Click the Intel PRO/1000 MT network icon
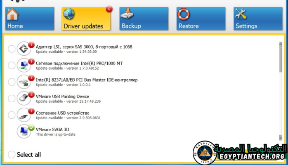The width and height of the screenshot is (288, 165). pyautogui.click(x=24, y=65)
